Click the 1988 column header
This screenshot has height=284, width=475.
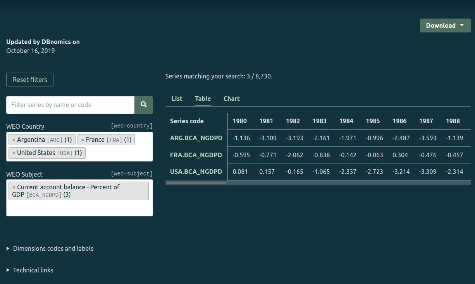(453, 121)
